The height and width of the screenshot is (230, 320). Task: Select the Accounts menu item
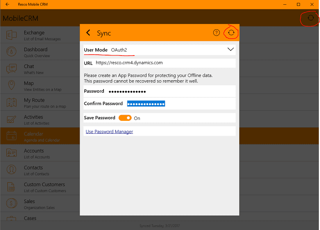40,153
